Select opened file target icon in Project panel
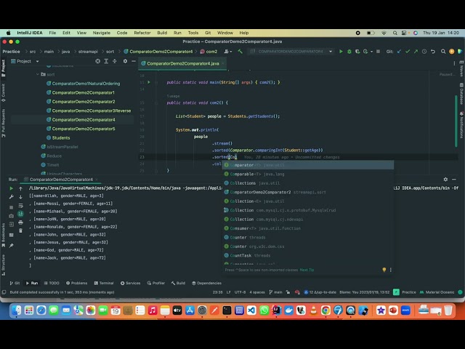The width and height of the screenshot is (465, 349). pos(97,61)
